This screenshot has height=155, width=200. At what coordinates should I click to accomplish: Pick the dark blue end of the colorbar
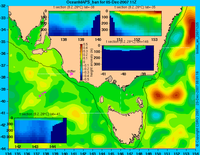click(81, 79)
